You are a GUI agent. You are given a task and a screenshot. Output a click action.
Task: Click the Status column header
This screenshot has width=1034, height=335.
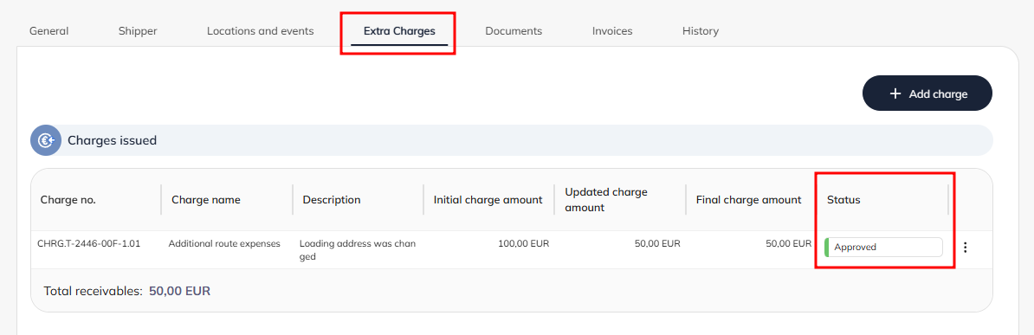(x=843, y=200)
